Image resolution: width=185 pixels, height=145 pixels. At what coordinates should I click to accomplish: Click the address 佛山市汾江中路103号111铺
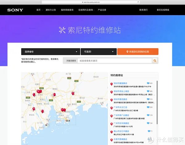124,134
